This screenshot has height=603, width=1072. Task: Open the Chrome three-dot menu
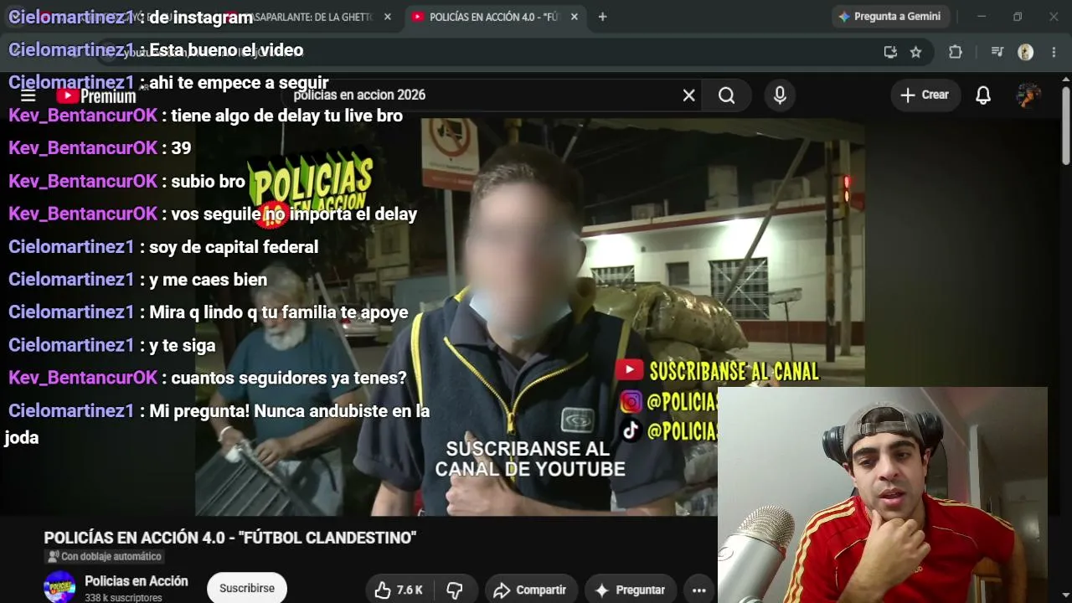(1054, 52)
